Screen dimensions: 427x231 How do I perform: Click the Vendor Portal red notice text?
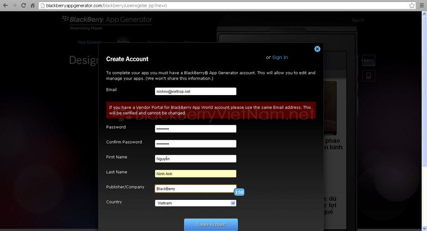210,110
